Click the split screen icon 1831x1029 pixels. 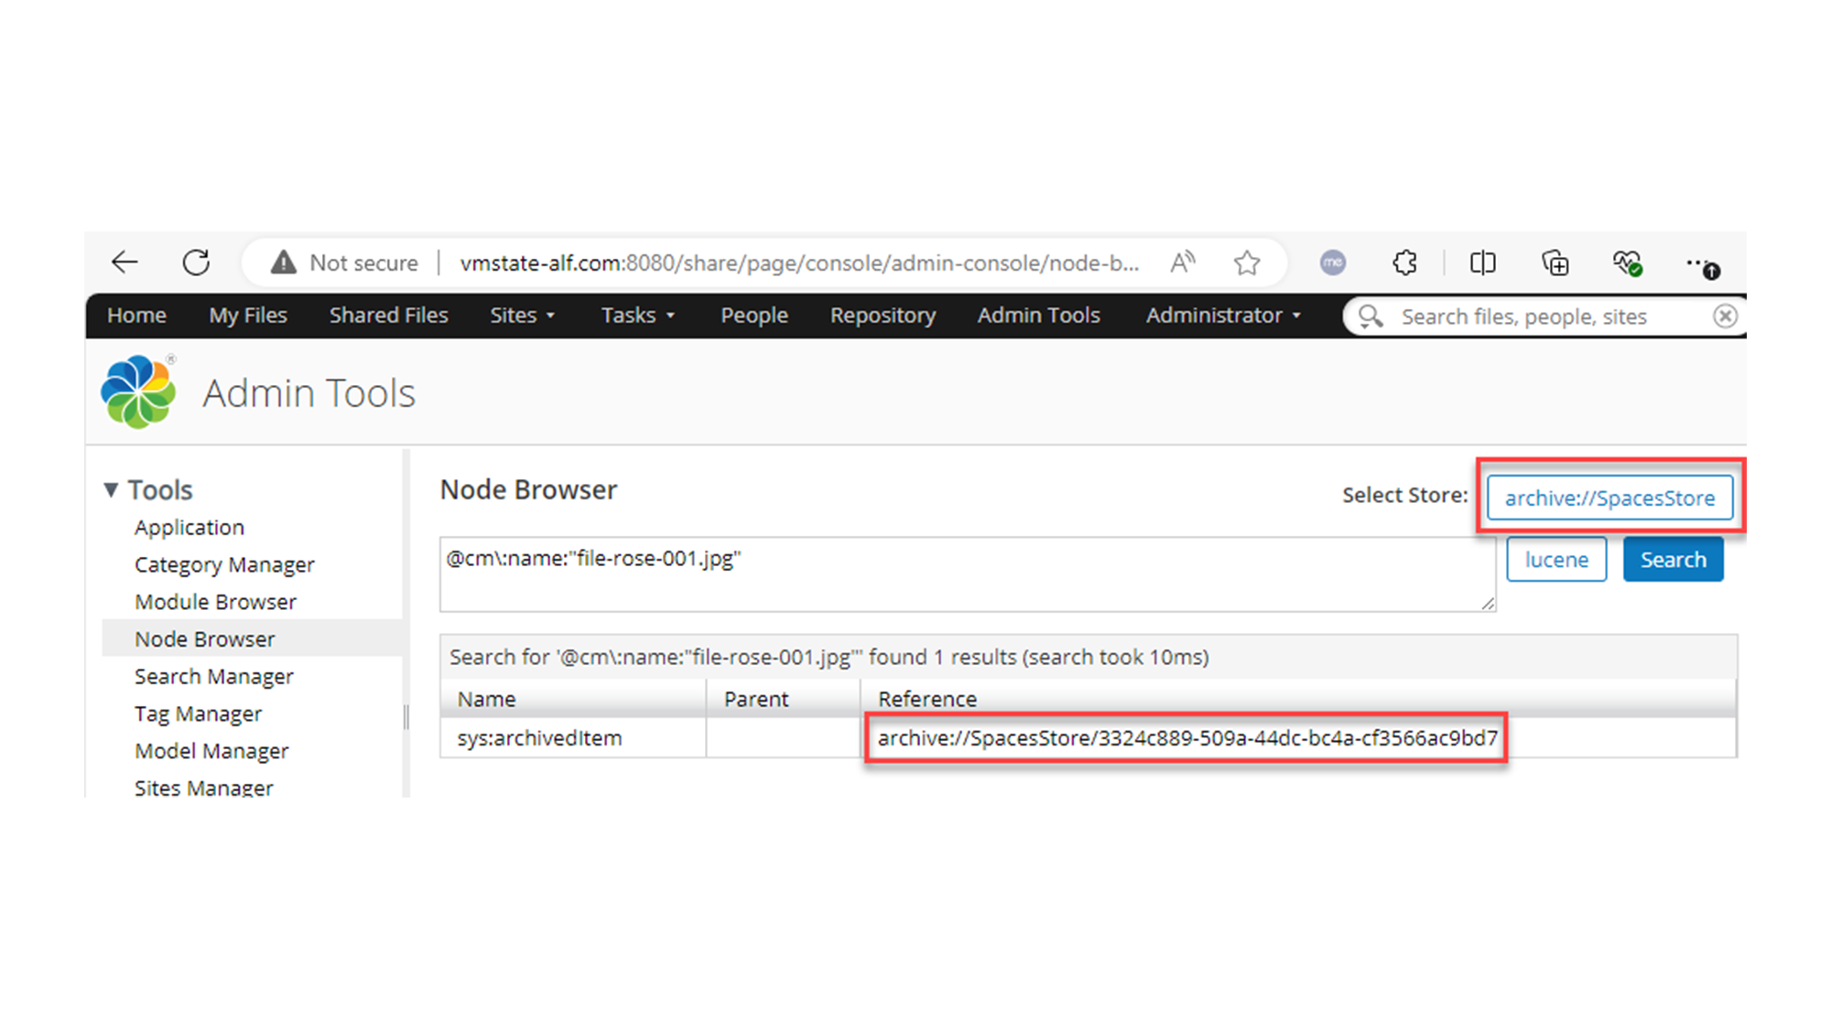1482,263
